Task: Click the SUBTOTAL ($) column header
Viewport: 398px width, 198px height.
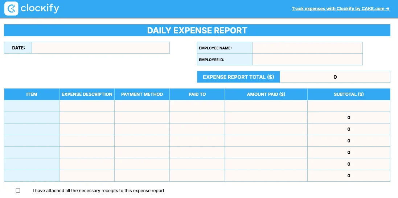Action: [349, 94]
